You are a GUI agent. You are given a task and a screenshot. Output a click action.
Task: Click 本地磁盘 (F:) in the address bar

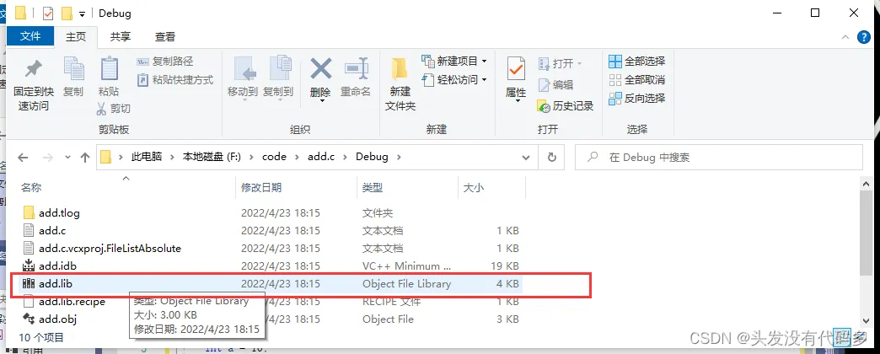pos(212,157)
